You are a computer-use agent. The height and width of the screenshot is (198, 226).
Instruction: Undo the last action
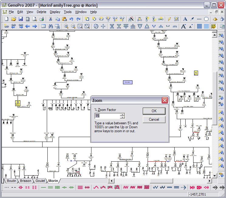71,19
